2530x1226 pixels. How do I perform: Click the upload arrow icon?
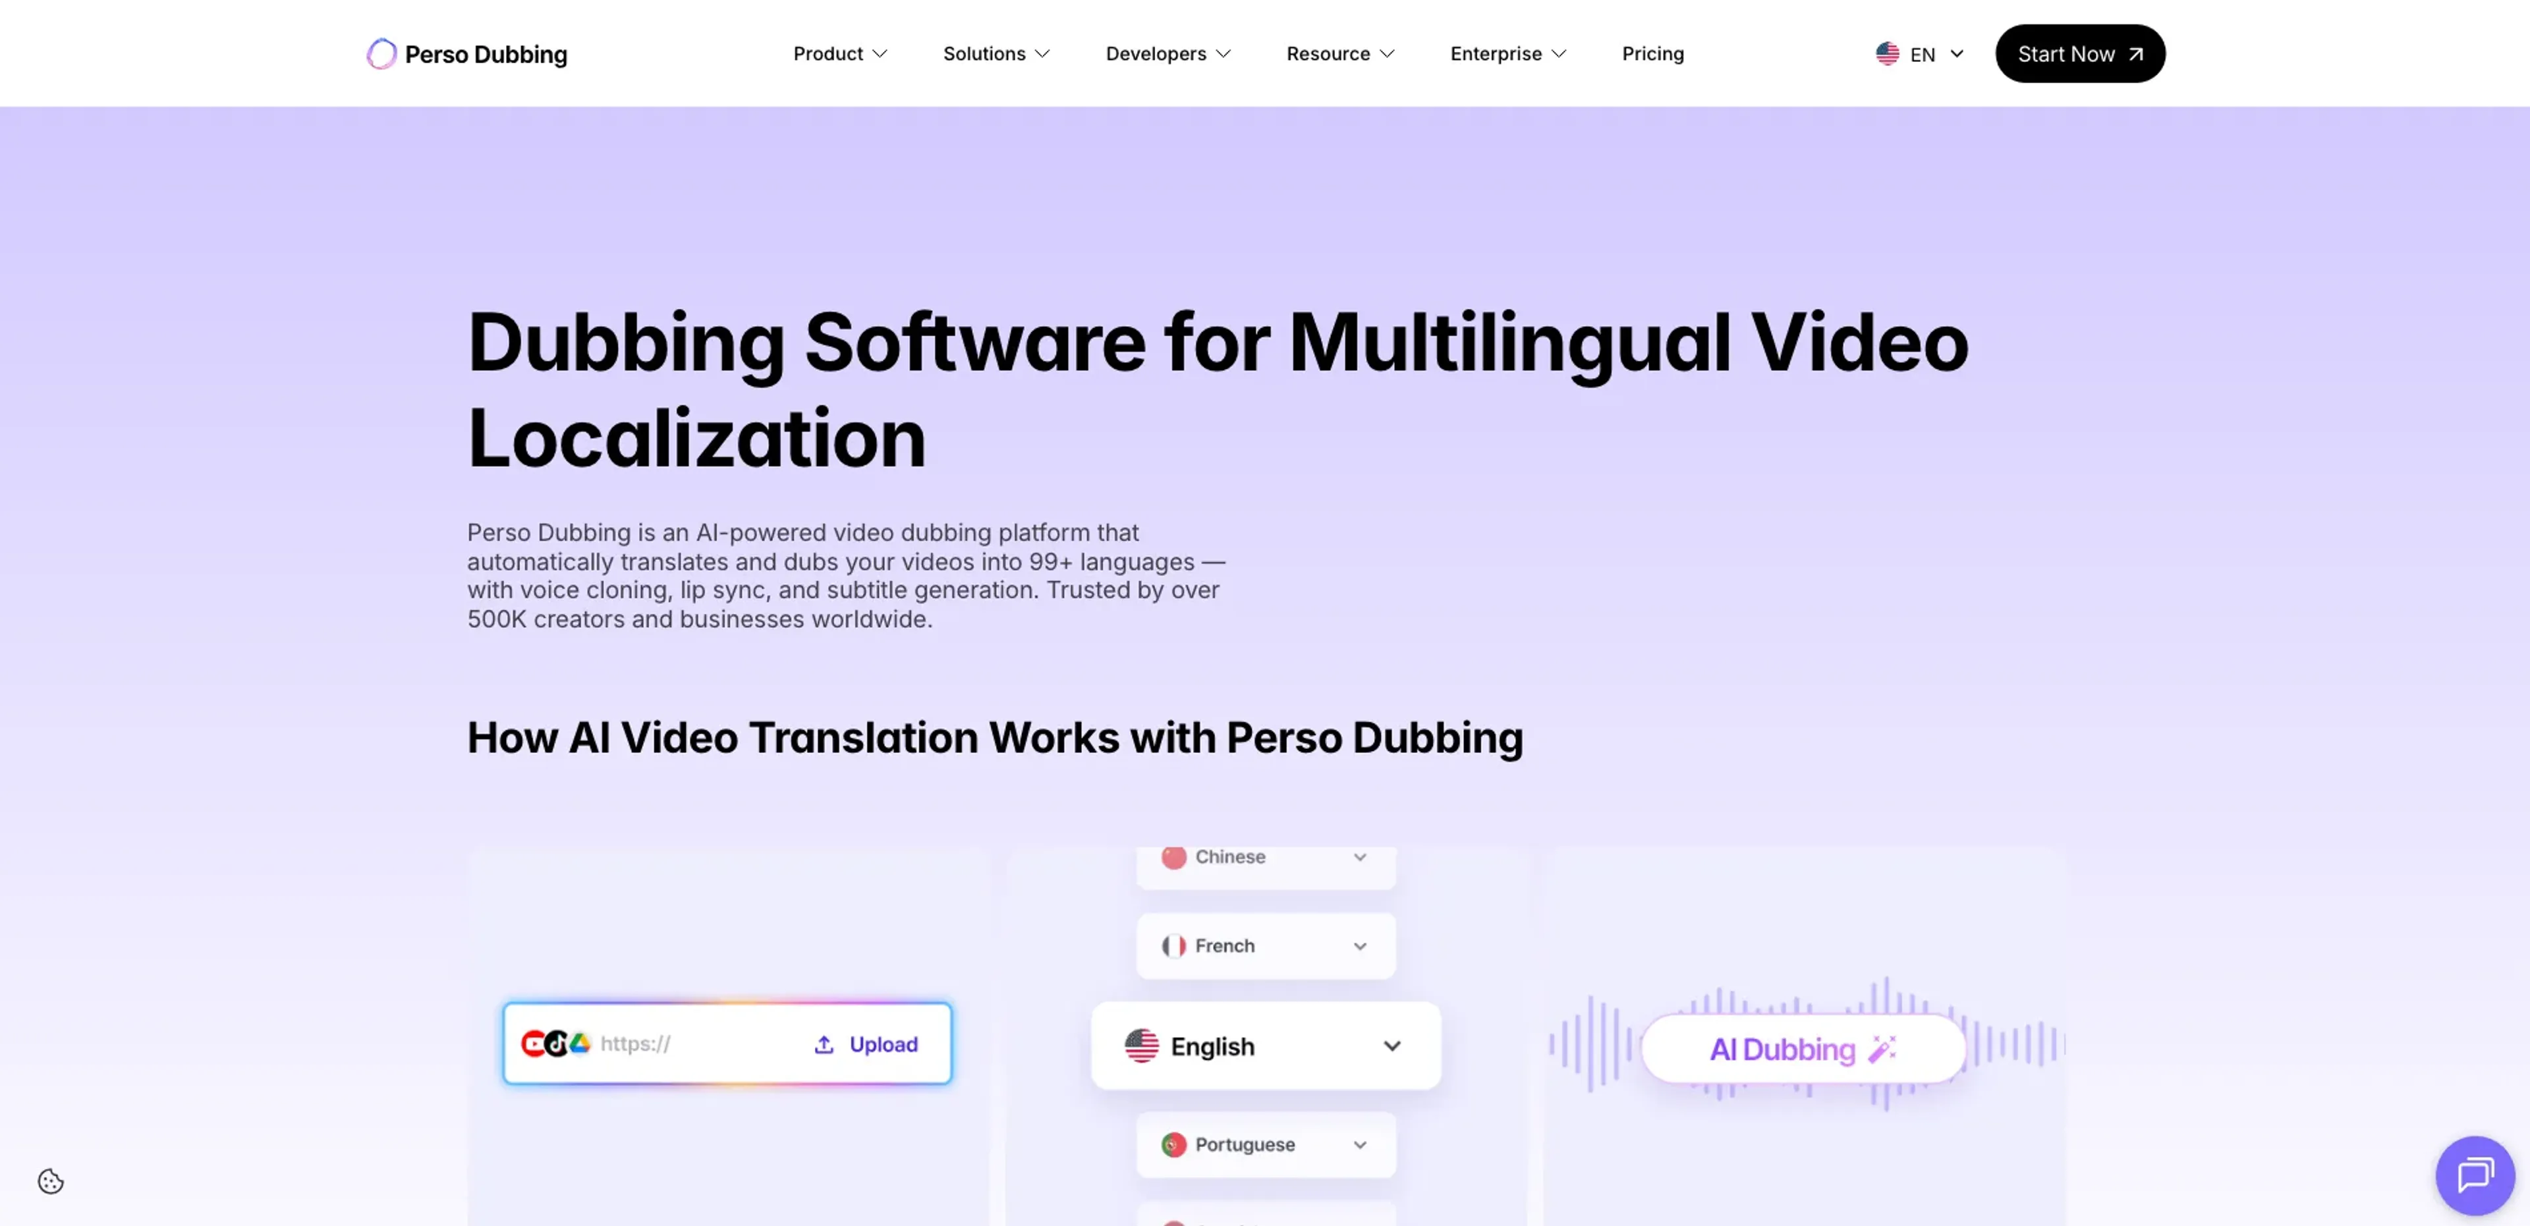click(x=823, y=1044)
